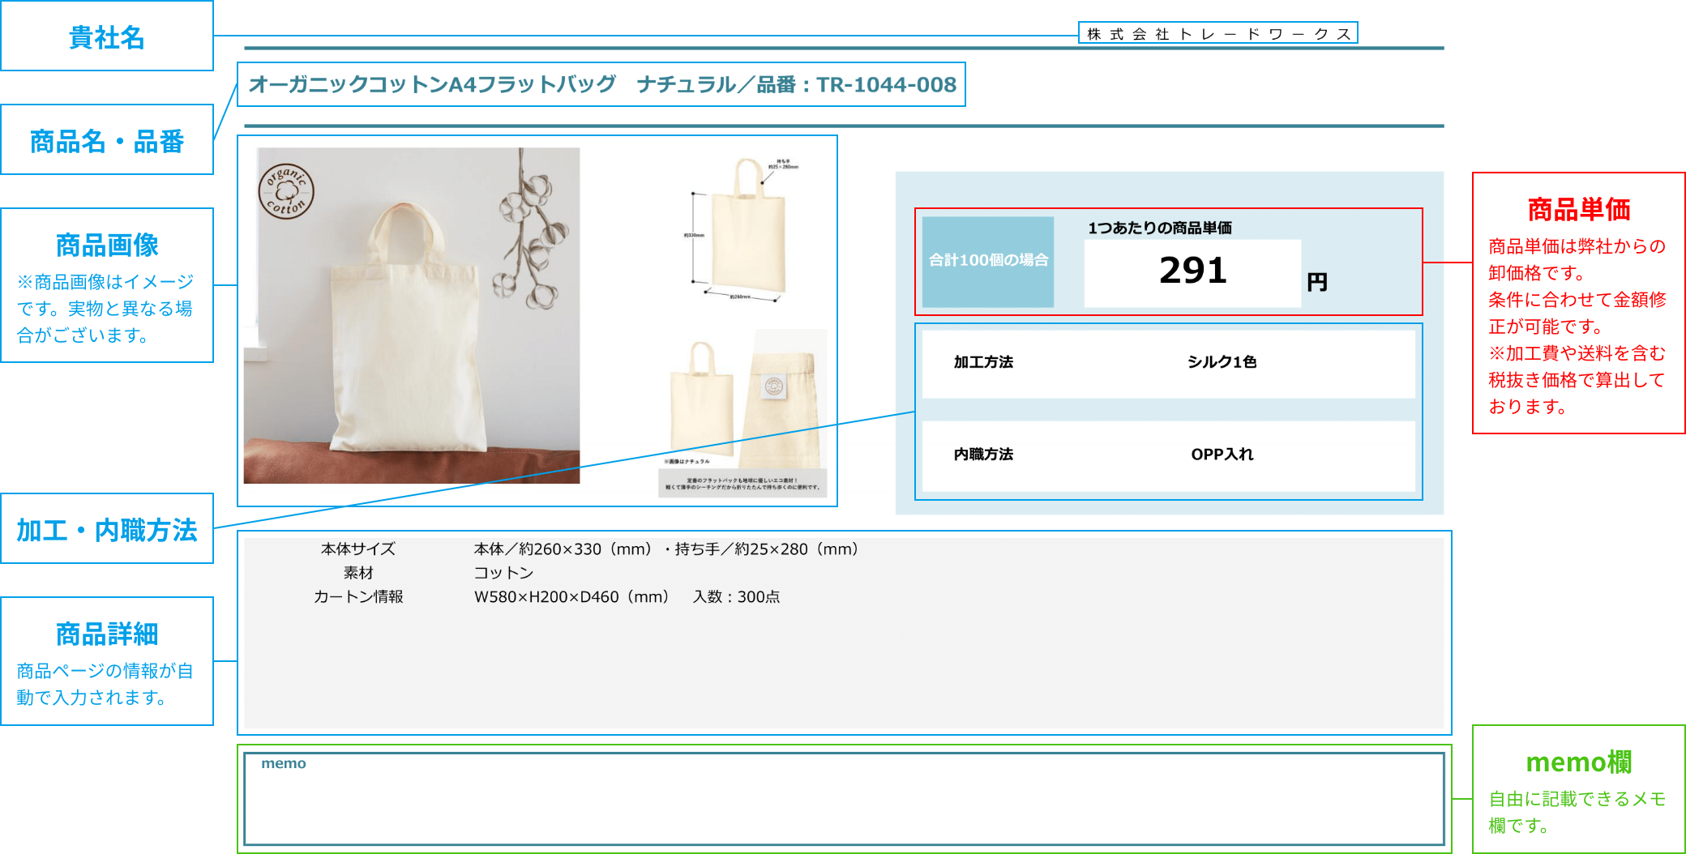The width and height of the screenshot is (1686, 854).
Task: Open the bag dimensions diagram image
Action: pyautogui.click(x=742, y=231)
